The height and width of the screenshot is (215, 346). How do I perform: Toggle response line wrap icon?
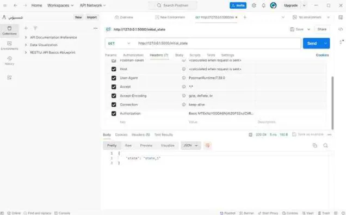pos(207,145)
